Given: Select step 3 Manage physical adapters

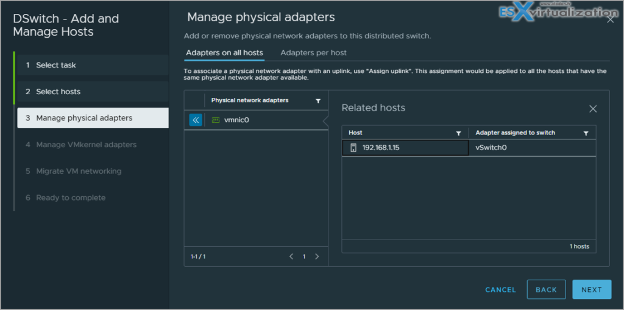Looking at the screenshot, I should pyautogui.click(x=84, y=118).
